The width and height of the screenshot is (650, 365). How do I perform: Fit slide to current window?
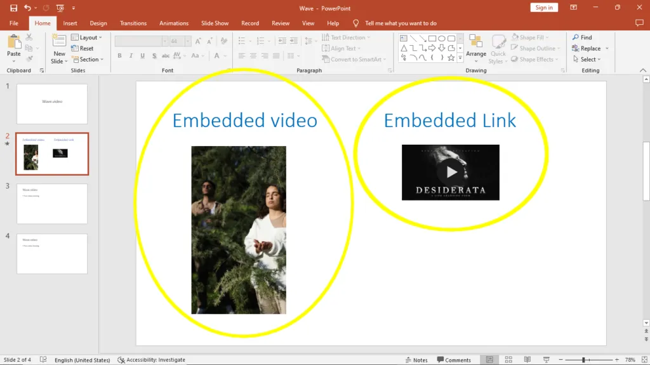(642, 360)
